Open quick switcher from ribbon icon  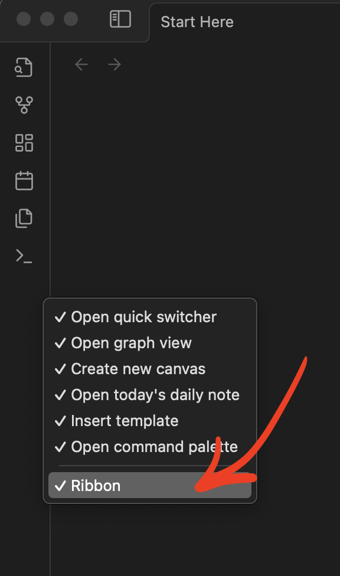tap(24, 68)
